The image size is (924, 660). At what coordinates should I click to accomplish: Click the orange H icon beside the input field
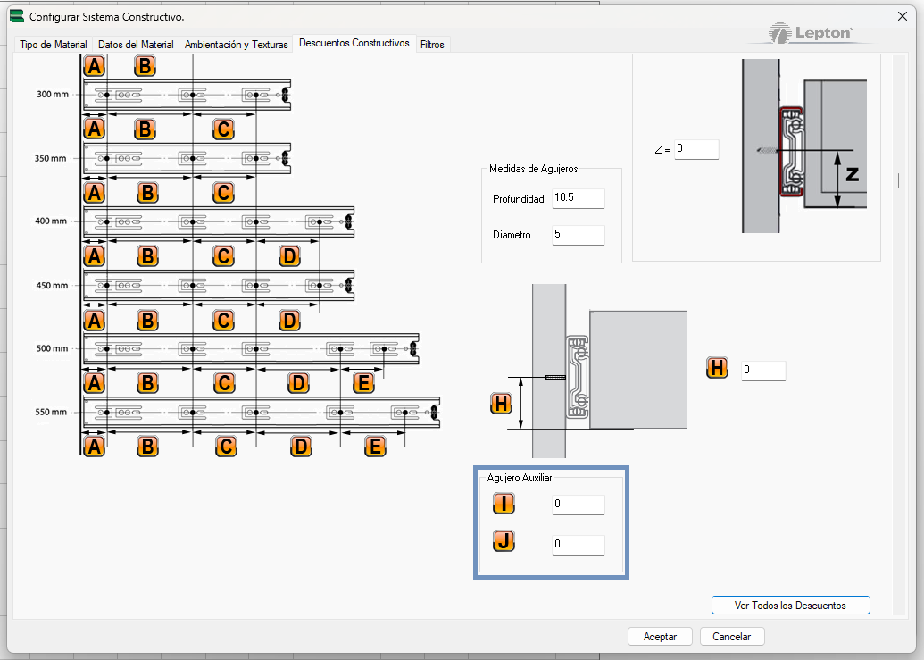pos(717,368)
